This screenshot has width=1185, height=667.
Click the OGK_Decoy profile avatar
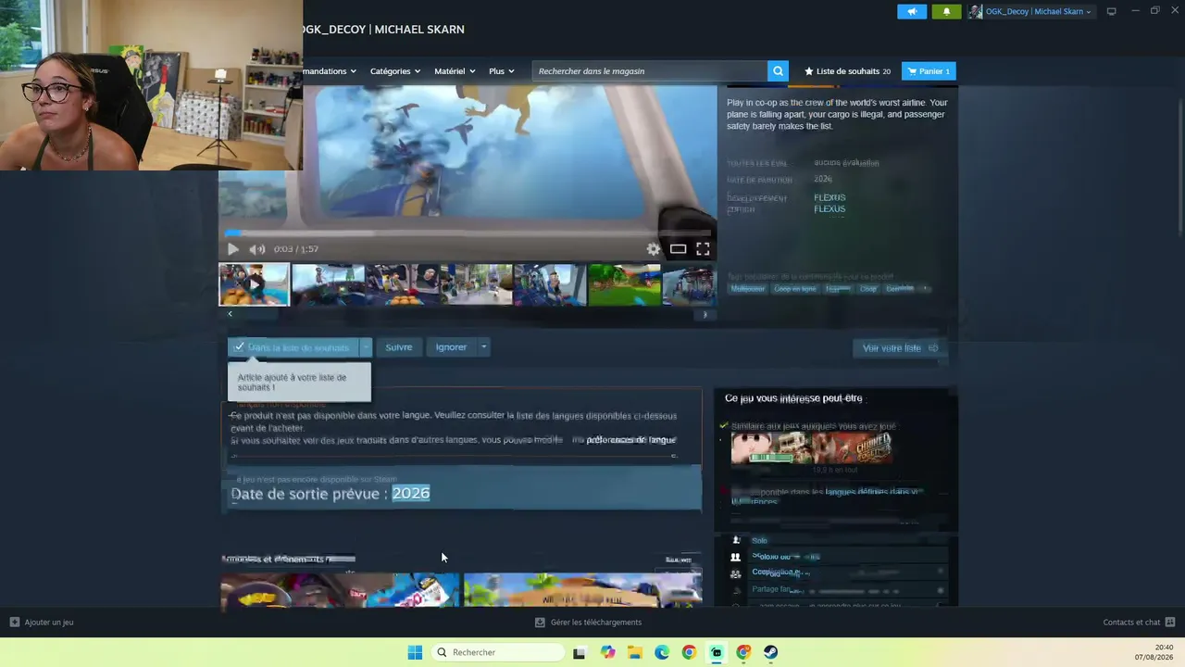click(975, 11)
